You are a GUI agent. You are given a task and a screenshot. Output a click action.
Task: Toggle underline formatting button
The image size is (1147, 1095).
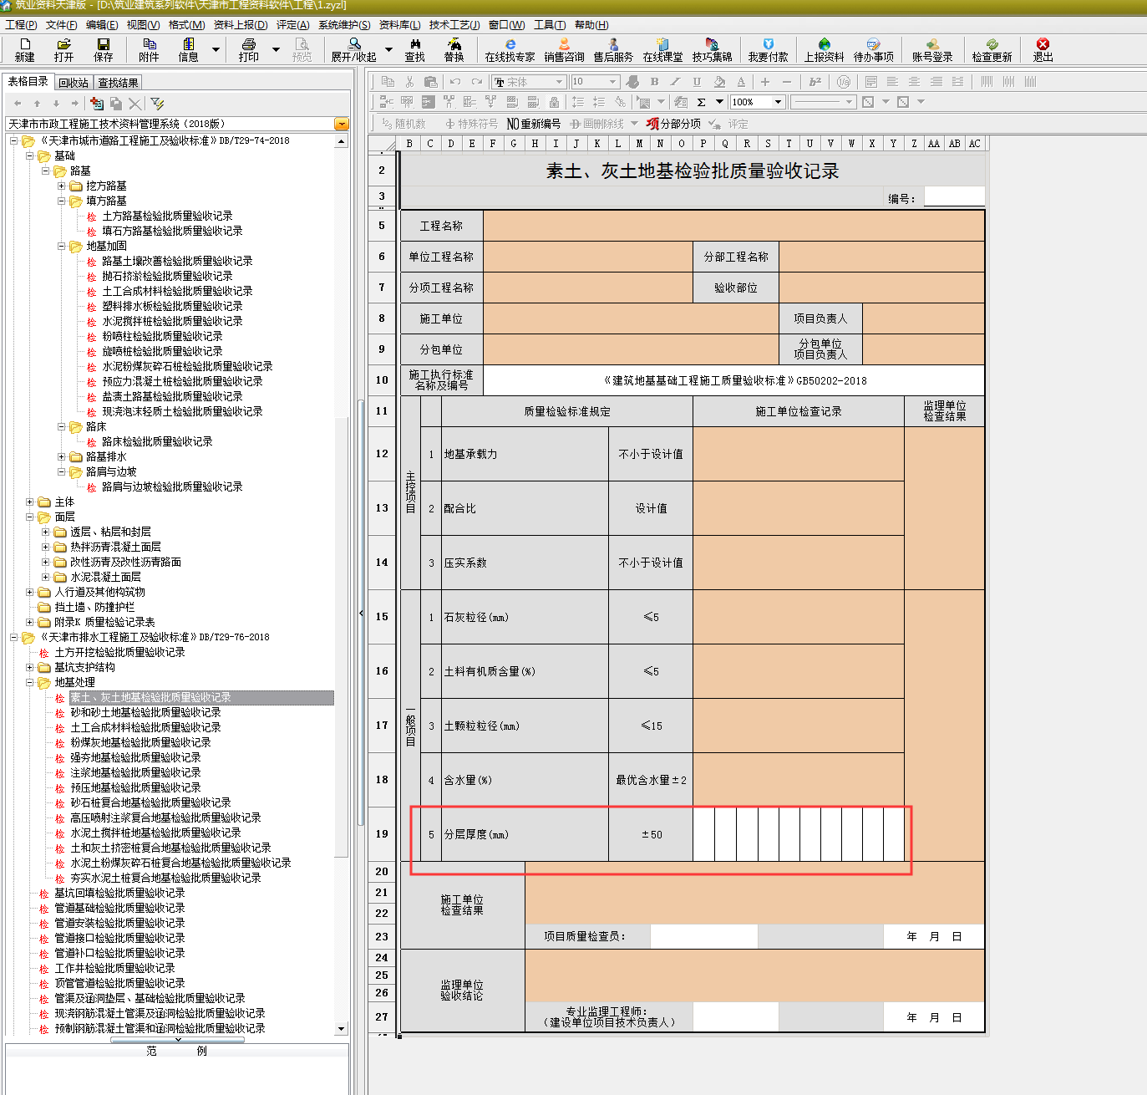click(x=697, y=82)
